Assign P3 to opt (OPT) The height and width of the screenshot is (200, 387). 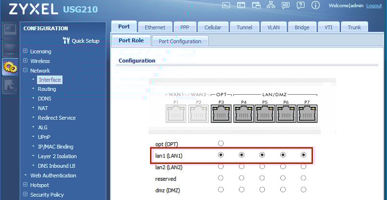[x=221, y=143]
